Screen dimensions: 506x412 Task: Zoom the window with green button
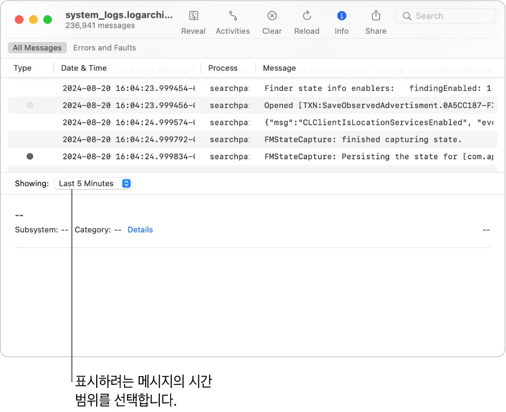pyautogui.click(x=48, y=20)
